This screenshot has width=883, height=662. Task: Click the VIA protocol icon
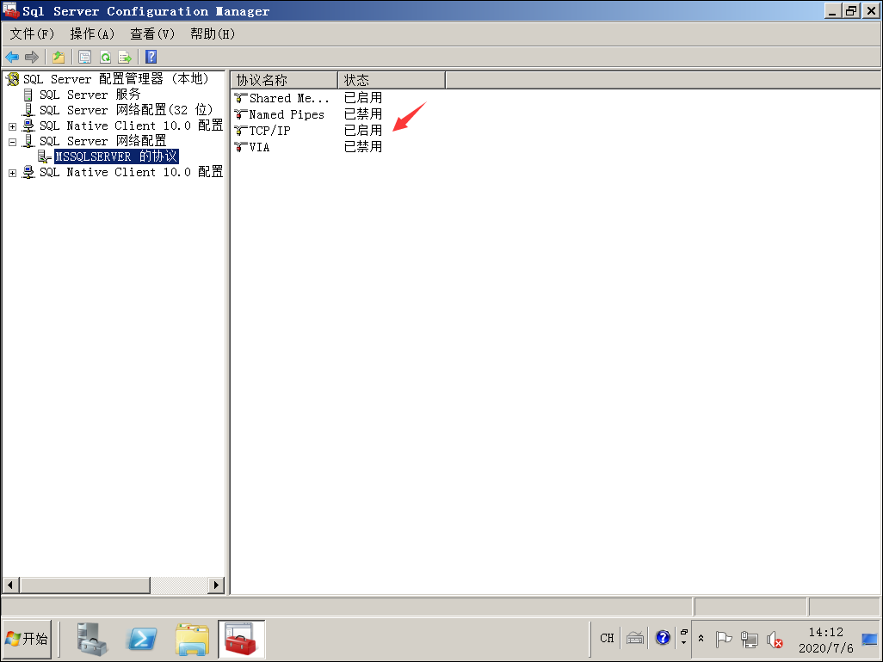[241, 147]
